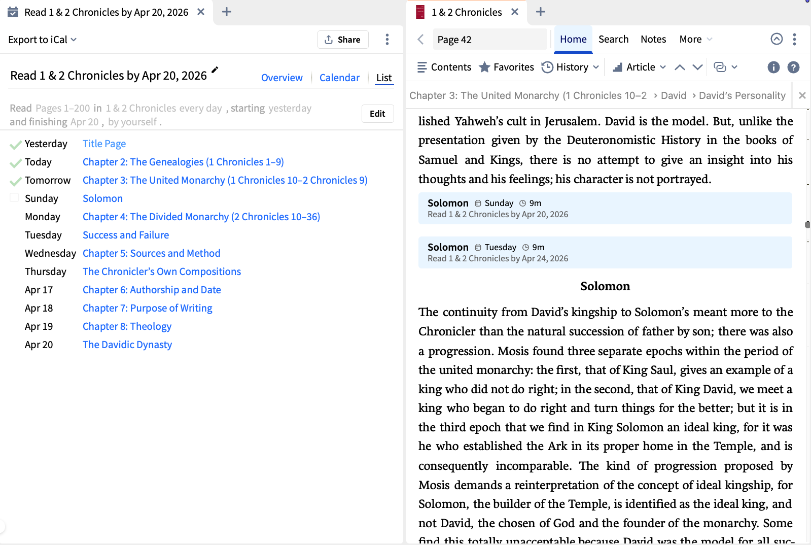
Task: Toggle the Today reading checkmark
Action: [15, 163]
